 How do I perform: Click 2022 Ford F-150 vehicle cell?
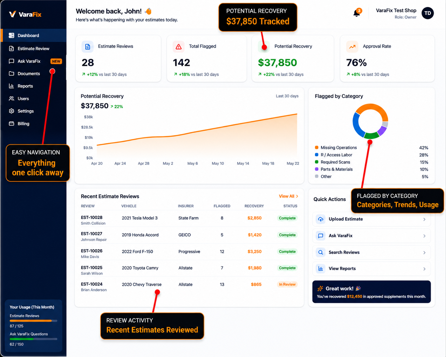(137, 251)
